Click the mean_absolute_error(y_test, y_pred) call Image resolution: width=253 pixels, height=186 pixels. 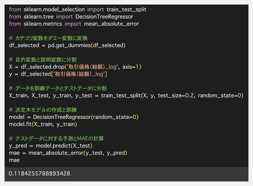[78, 153]
